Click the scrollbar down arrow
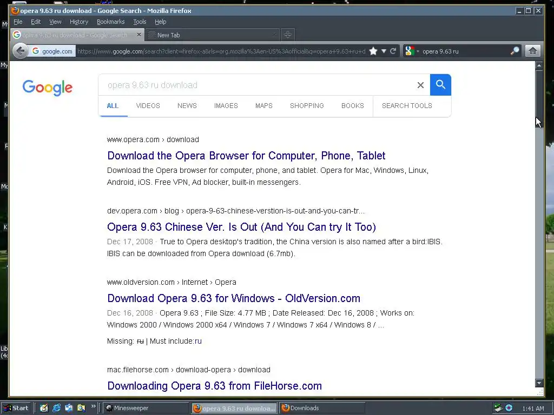The width and height of the screenshot is (554, 415). pyautogui.click(x=539, y=383)
